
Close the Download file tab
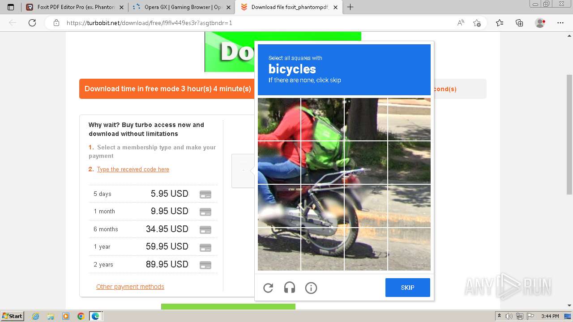[336, 7]
